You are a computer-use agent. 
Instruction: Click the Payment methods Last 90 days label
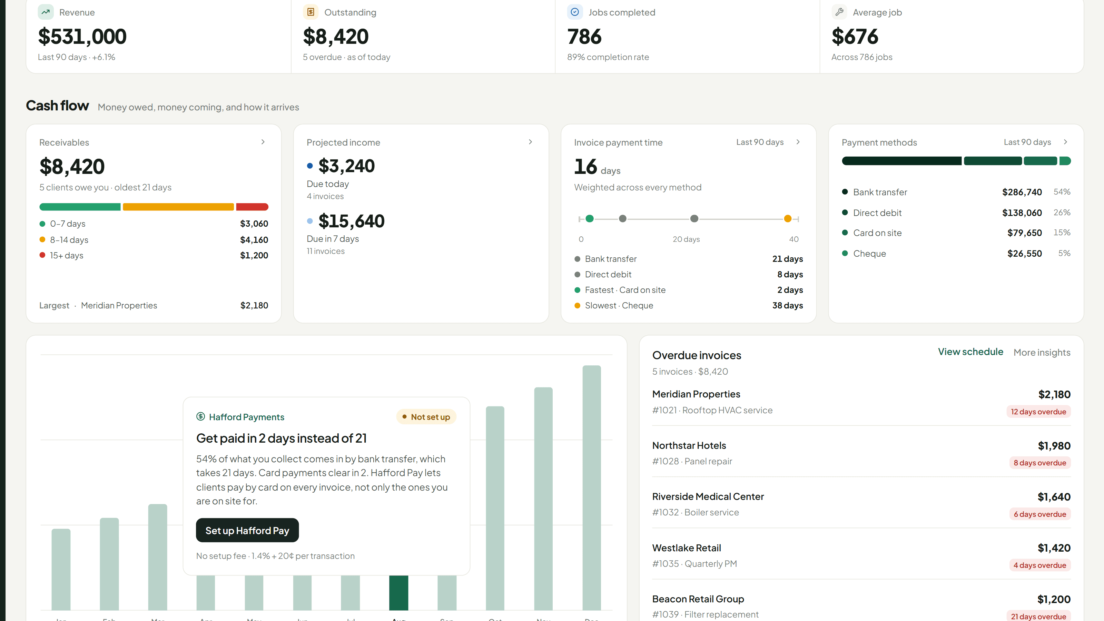[1027, 142]
